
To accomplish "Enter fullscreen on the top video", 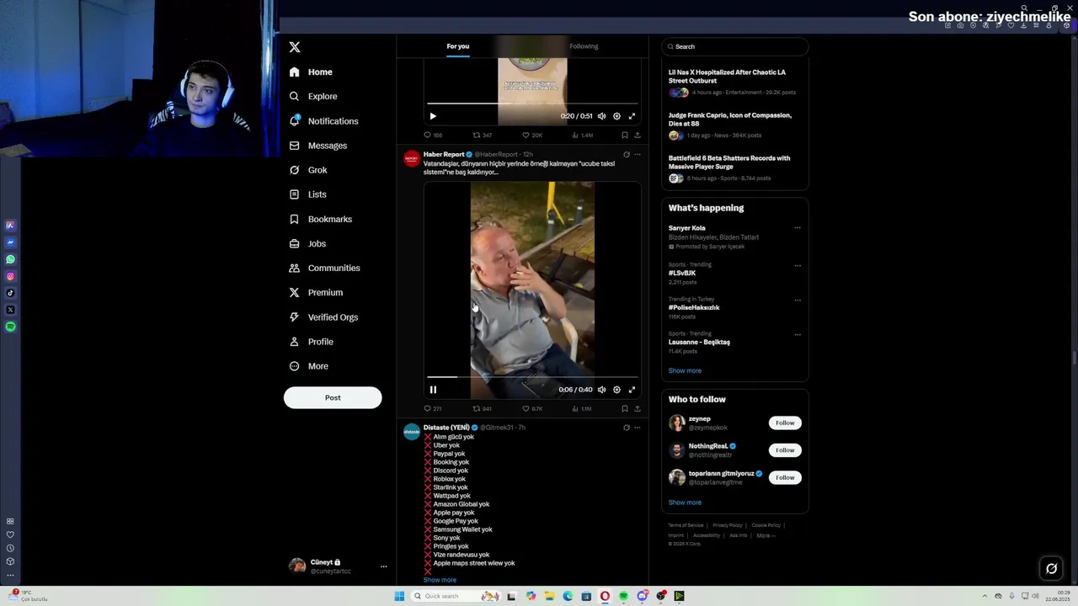I will point(632,116).
